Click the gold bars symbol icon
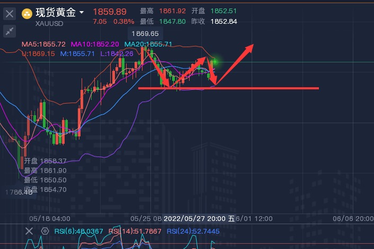 point(27,14)
